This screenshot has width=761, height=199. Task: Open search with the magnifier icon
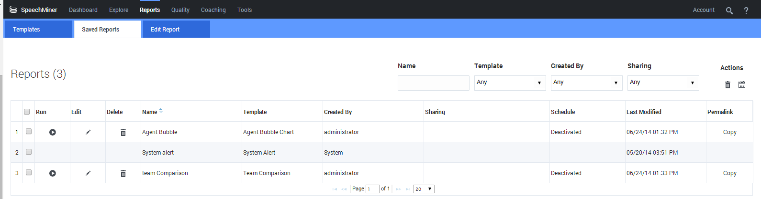[x=729, y=10]
